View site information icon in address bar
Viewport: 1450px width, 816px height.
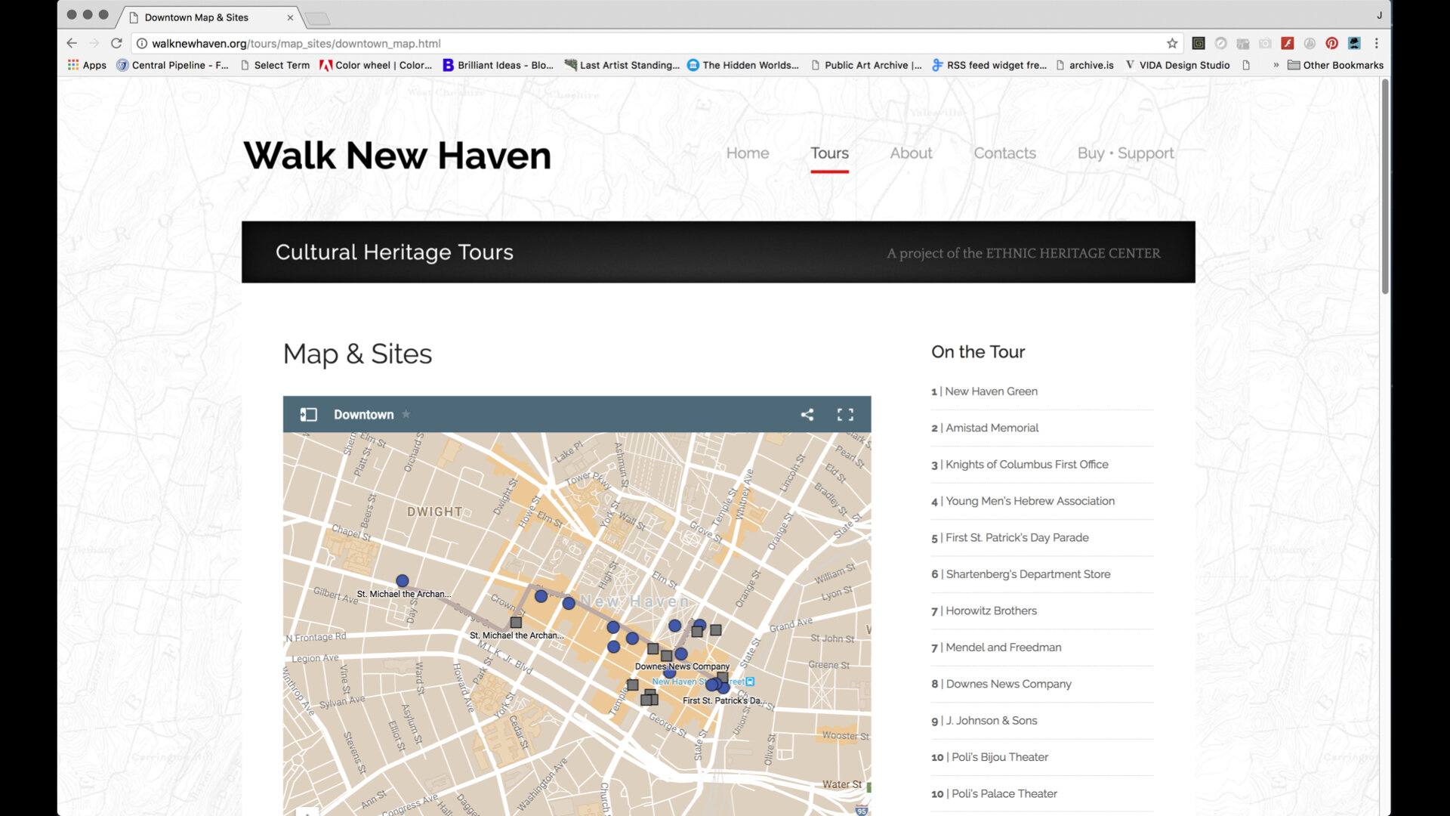tap(141, 43)
